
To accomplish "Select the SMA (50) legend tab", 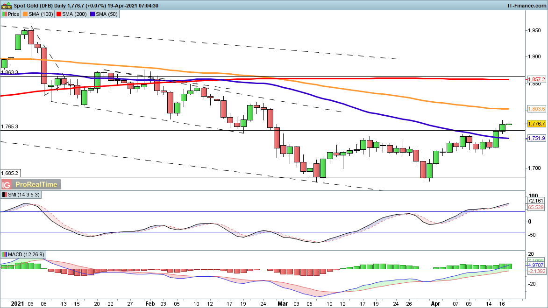I will [107, 14].
